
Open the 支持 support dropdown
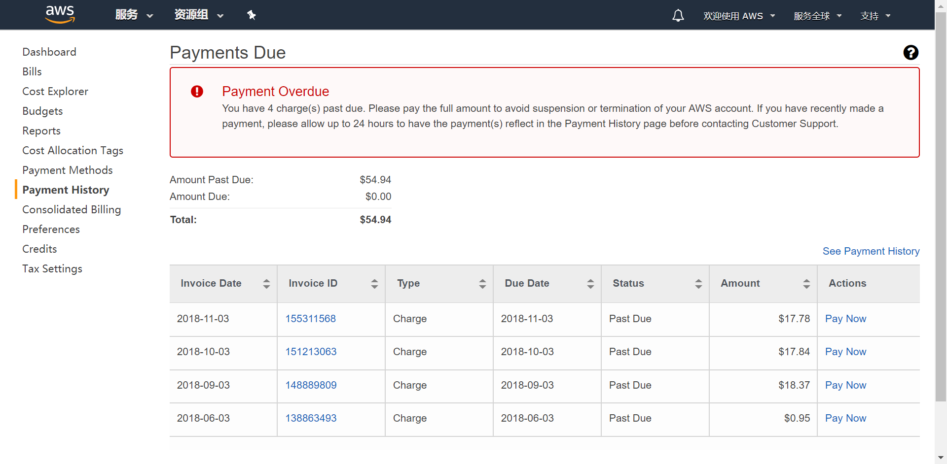[875, 16]
